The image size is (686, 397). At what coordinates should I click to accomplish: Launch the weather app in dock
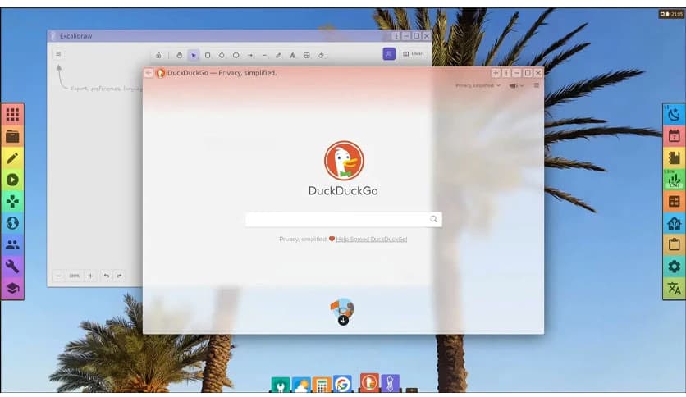pos(301,385)
